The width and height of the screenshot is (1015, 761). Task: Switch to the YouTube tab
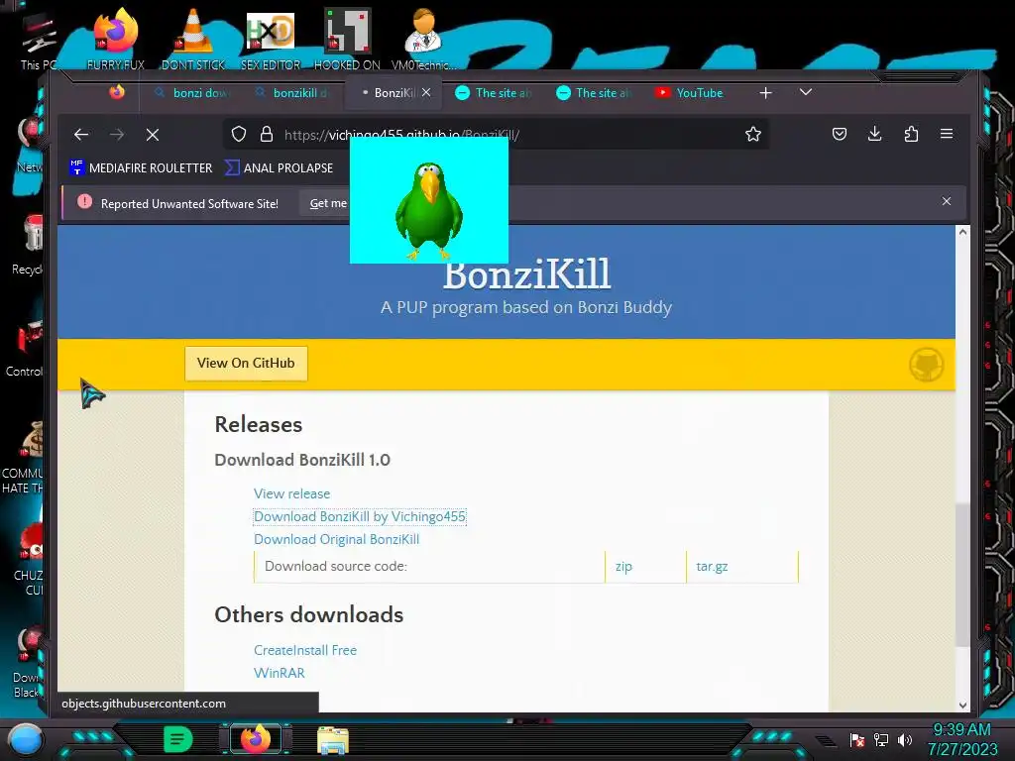[690, 93]
